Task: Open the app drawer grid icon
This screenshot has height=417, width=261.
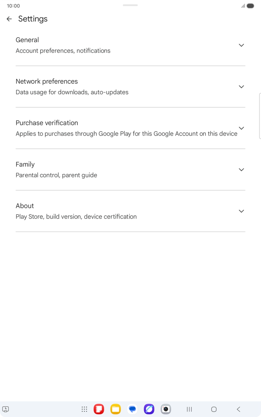Action: 84,409
